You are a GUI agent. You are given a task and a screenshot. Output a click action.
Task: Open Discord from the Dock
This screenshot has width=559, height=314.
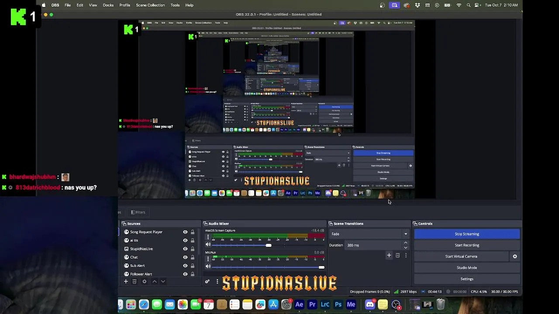[370, 304]
